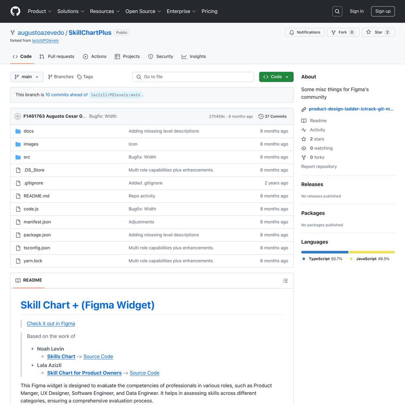Click the file icon beside code.js
The image size is (405, 405).
(x=18, y=209)
